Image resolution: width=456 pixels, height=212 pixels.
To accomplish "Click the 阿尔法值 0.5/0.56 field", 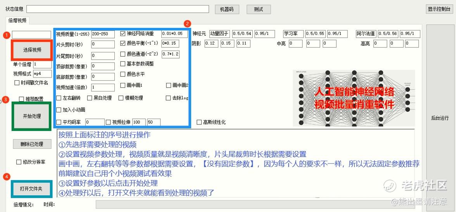I will (x=388, y=34).
